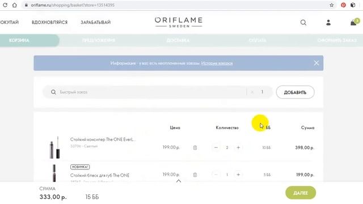Reload the page with the refresh icon
Screen dimensions: 363x204
click(x=5, y=5)
